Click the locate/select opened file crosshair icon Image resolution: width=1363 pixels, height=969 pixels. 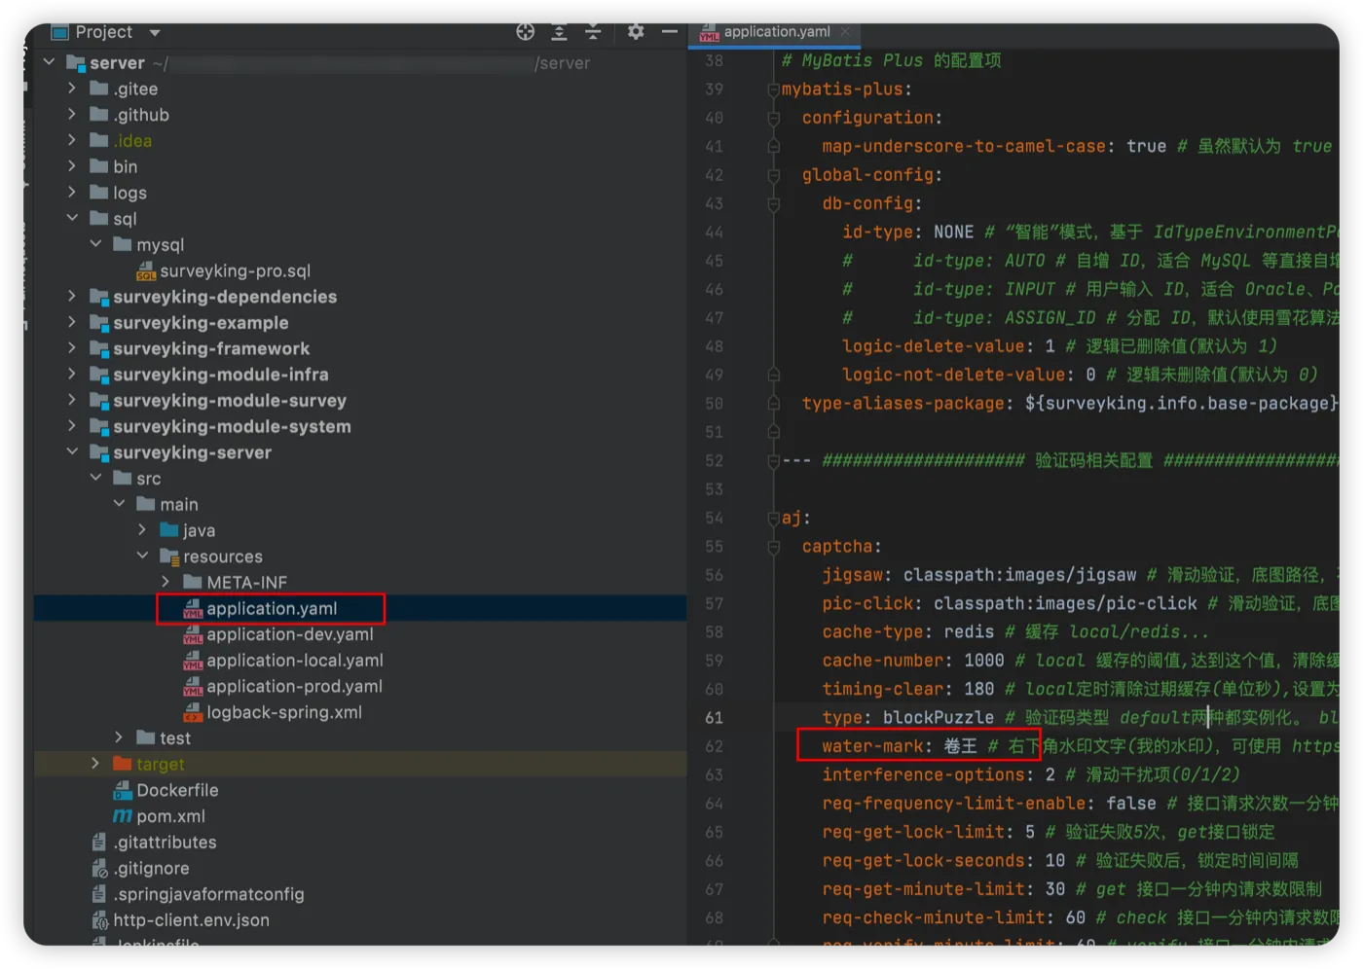pos(526,32)
